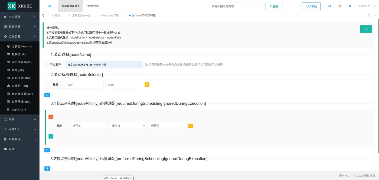Expand the 配置管理 sidebar menu
This screenshot has height=180, width=379.
[x=20, y=139]
